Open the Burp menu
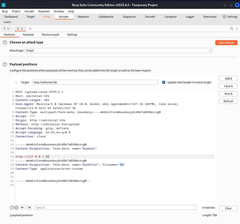240x224 pixels. pos(5,11)
